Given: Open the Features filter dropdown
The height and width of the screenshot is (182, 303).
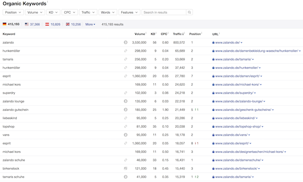Looking at the screenshot, I should click(x=129, y=12).
